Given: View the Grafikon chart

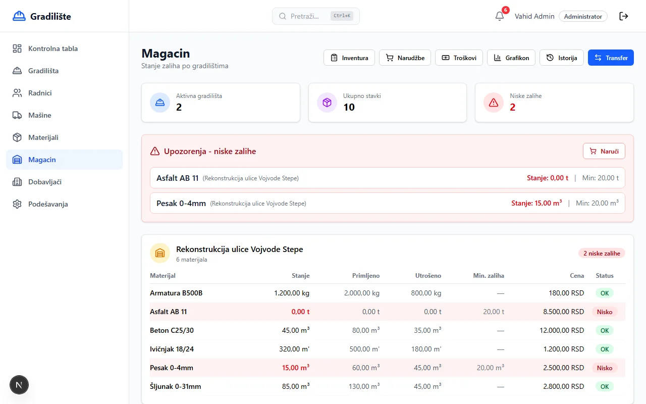Looking at the screenshot, I should (x=511, y=58).
